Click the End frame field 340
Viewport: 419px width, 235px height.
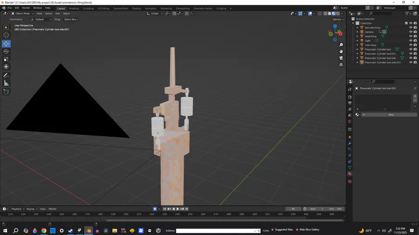336,209
